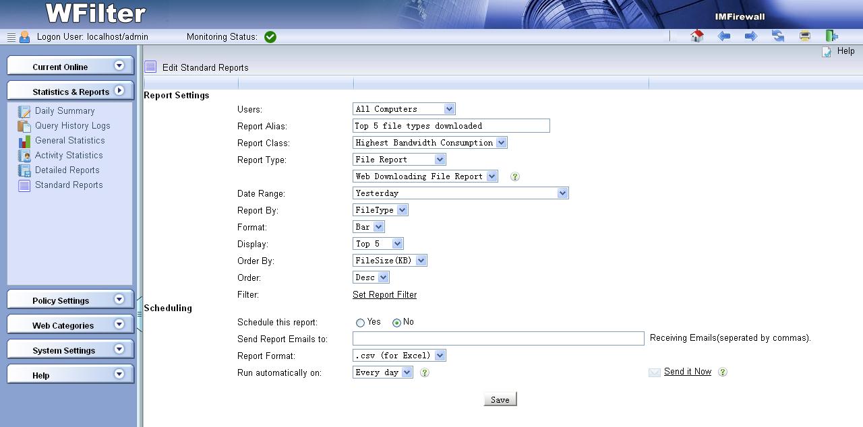
Task: Click the Save button
Action: (x=500, y=399)
